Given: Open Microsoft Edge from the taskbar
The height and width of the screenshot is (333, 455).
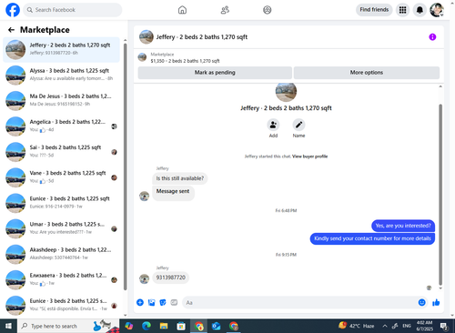Looking at the screenshot, I should [147, 326].
